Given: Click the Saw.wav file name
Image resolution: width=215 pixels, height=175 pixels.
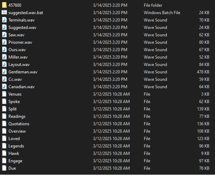Looking at the screenshot, I should click(x=16, y=35).
